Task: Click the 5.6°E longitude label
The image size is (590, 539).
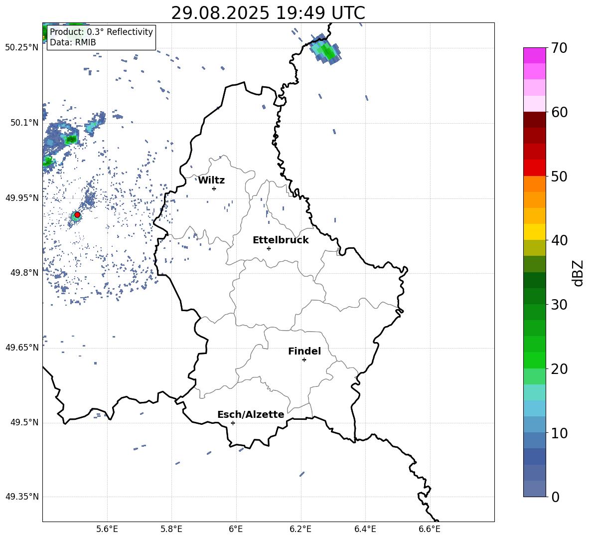Action: [x=107, y=529]
